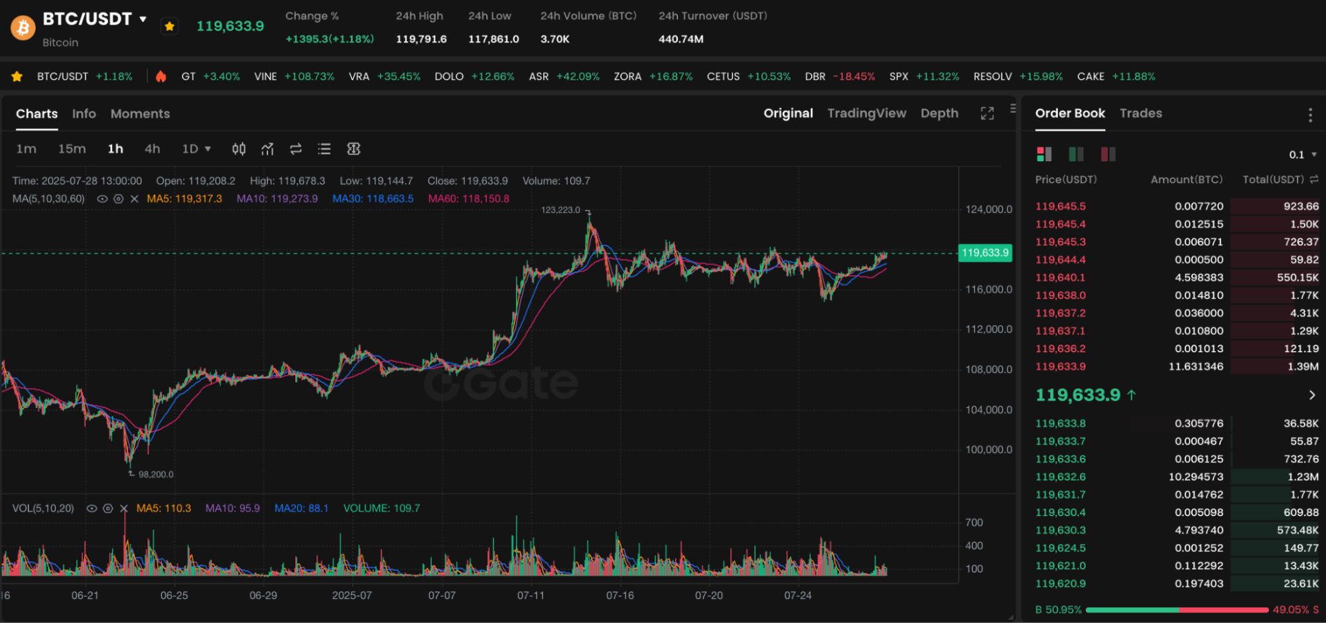1326x623 pixels.
Task: Select the TradingView chart view
Action: point(866,113)
